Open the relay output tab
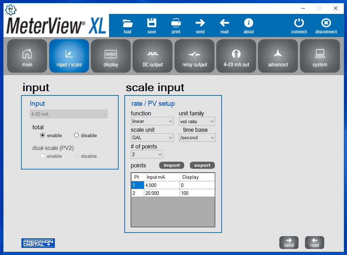 coord(195,56)
